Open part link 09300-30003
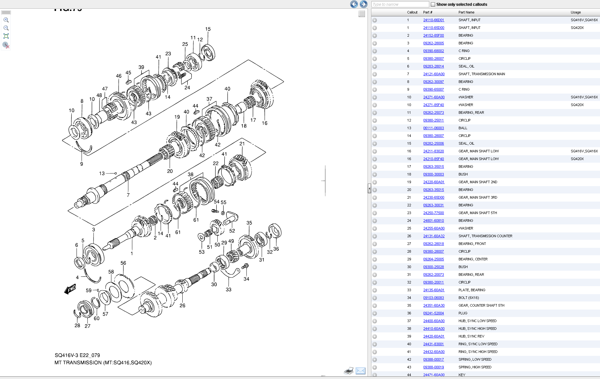 [x=433, y=174]
